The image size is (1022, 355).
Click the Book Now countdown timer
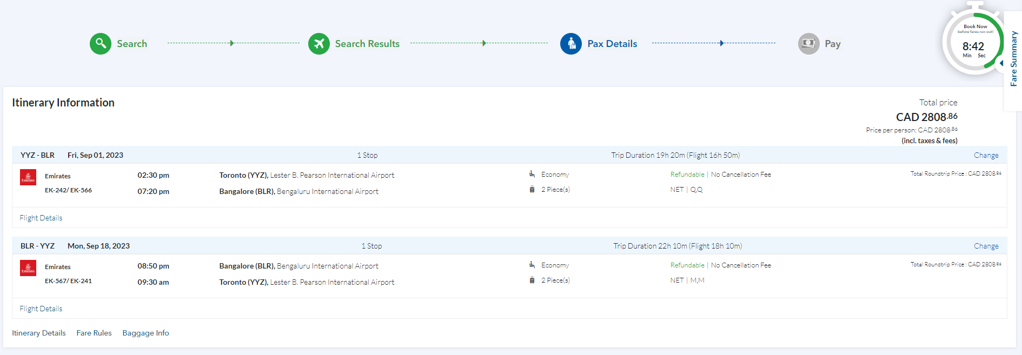point(974,44)
